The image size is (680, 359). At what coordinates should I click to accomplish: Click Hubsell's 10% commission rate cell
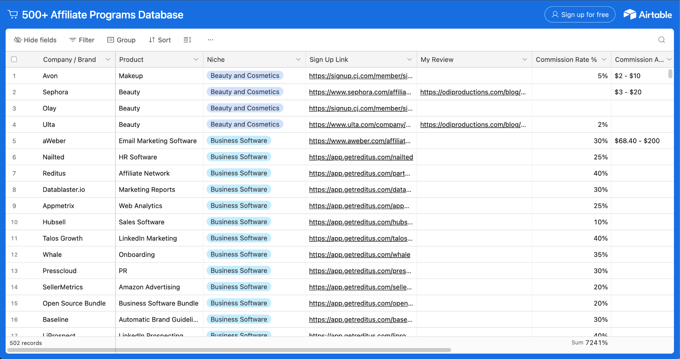(x=571, y=222)
